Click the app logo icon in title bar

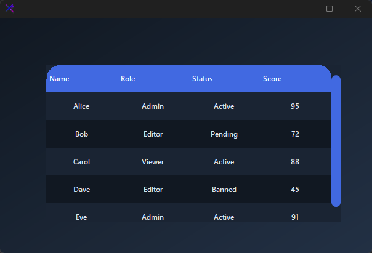click(x=9, y=9)
